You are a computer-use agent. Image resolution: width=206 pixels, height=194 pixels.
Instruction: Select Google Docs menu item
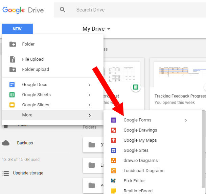[x=53, y=85]
